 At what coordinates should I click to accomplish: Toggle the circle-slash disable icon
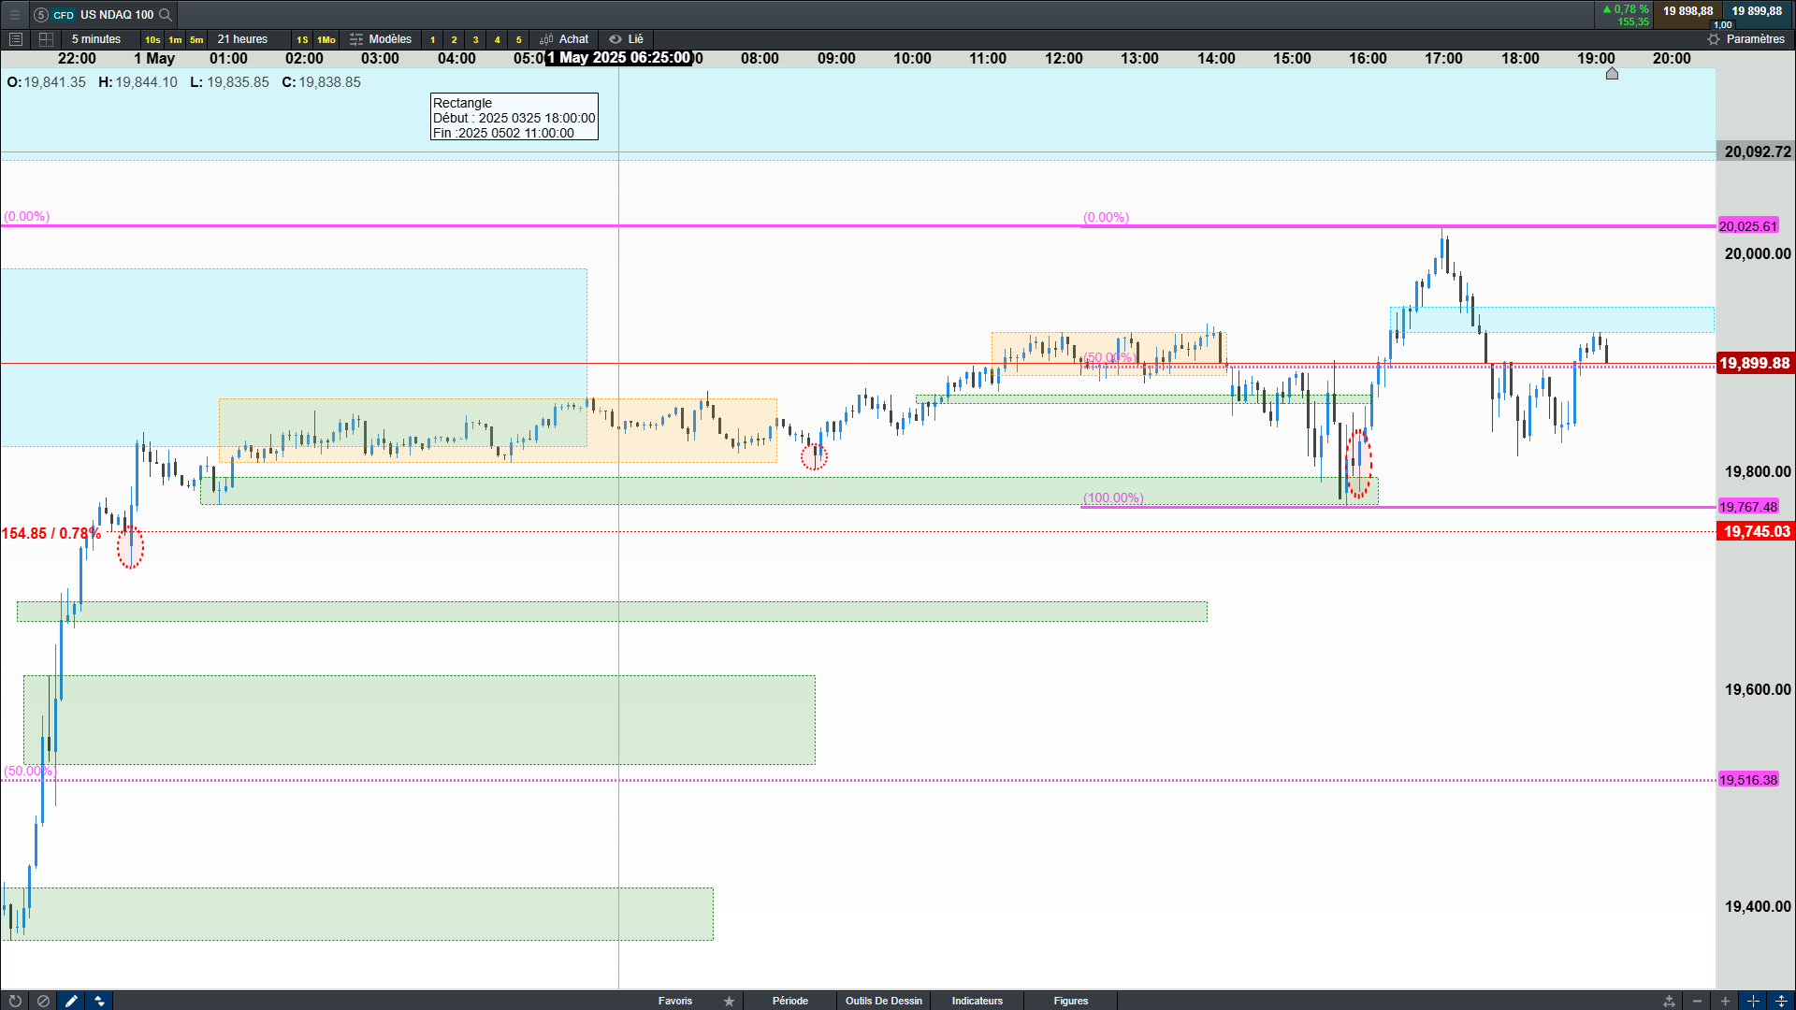point(43,1001)
